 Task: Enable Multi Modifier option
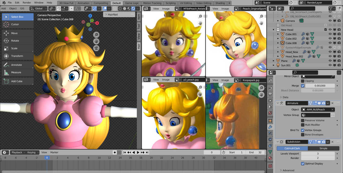coord(303,125)
